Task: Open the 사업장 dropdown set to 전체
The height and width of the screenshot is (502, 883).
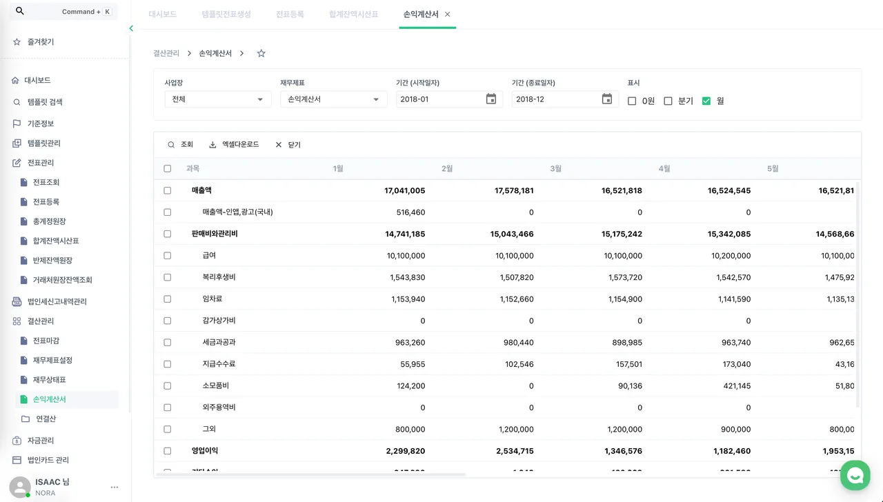Action: [218, 99]
